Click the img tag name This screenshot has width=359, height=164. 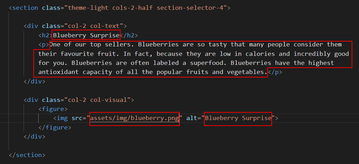pyautogui.click(x=62, y=118)
